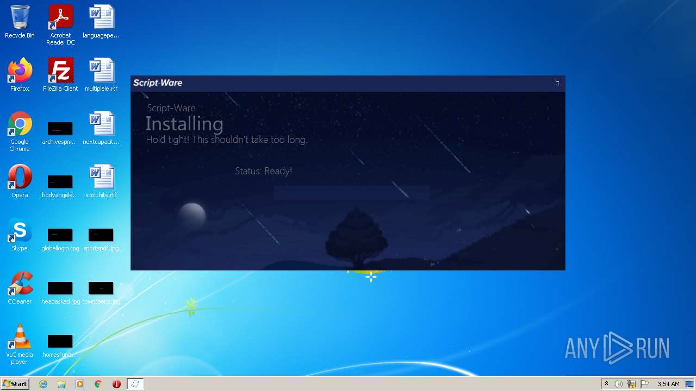The width and height of the screenshot is (696, 391).
Task: Open Windows Explorer folder in taskbar
Action: click(x=61, y=384)
